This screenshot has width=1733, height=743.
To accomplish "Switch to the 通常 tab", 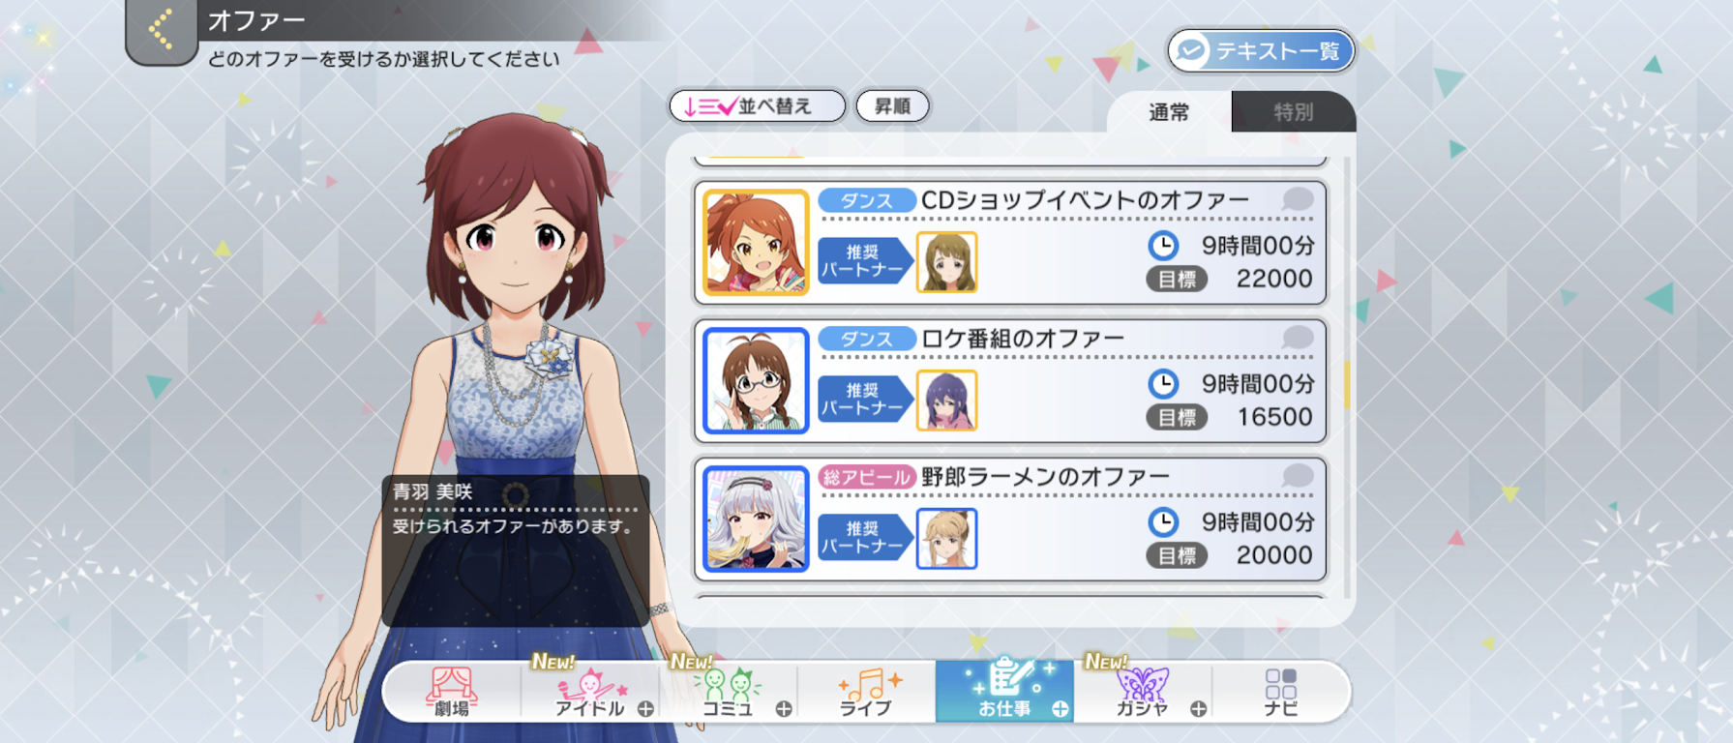I will (1169, 112).
